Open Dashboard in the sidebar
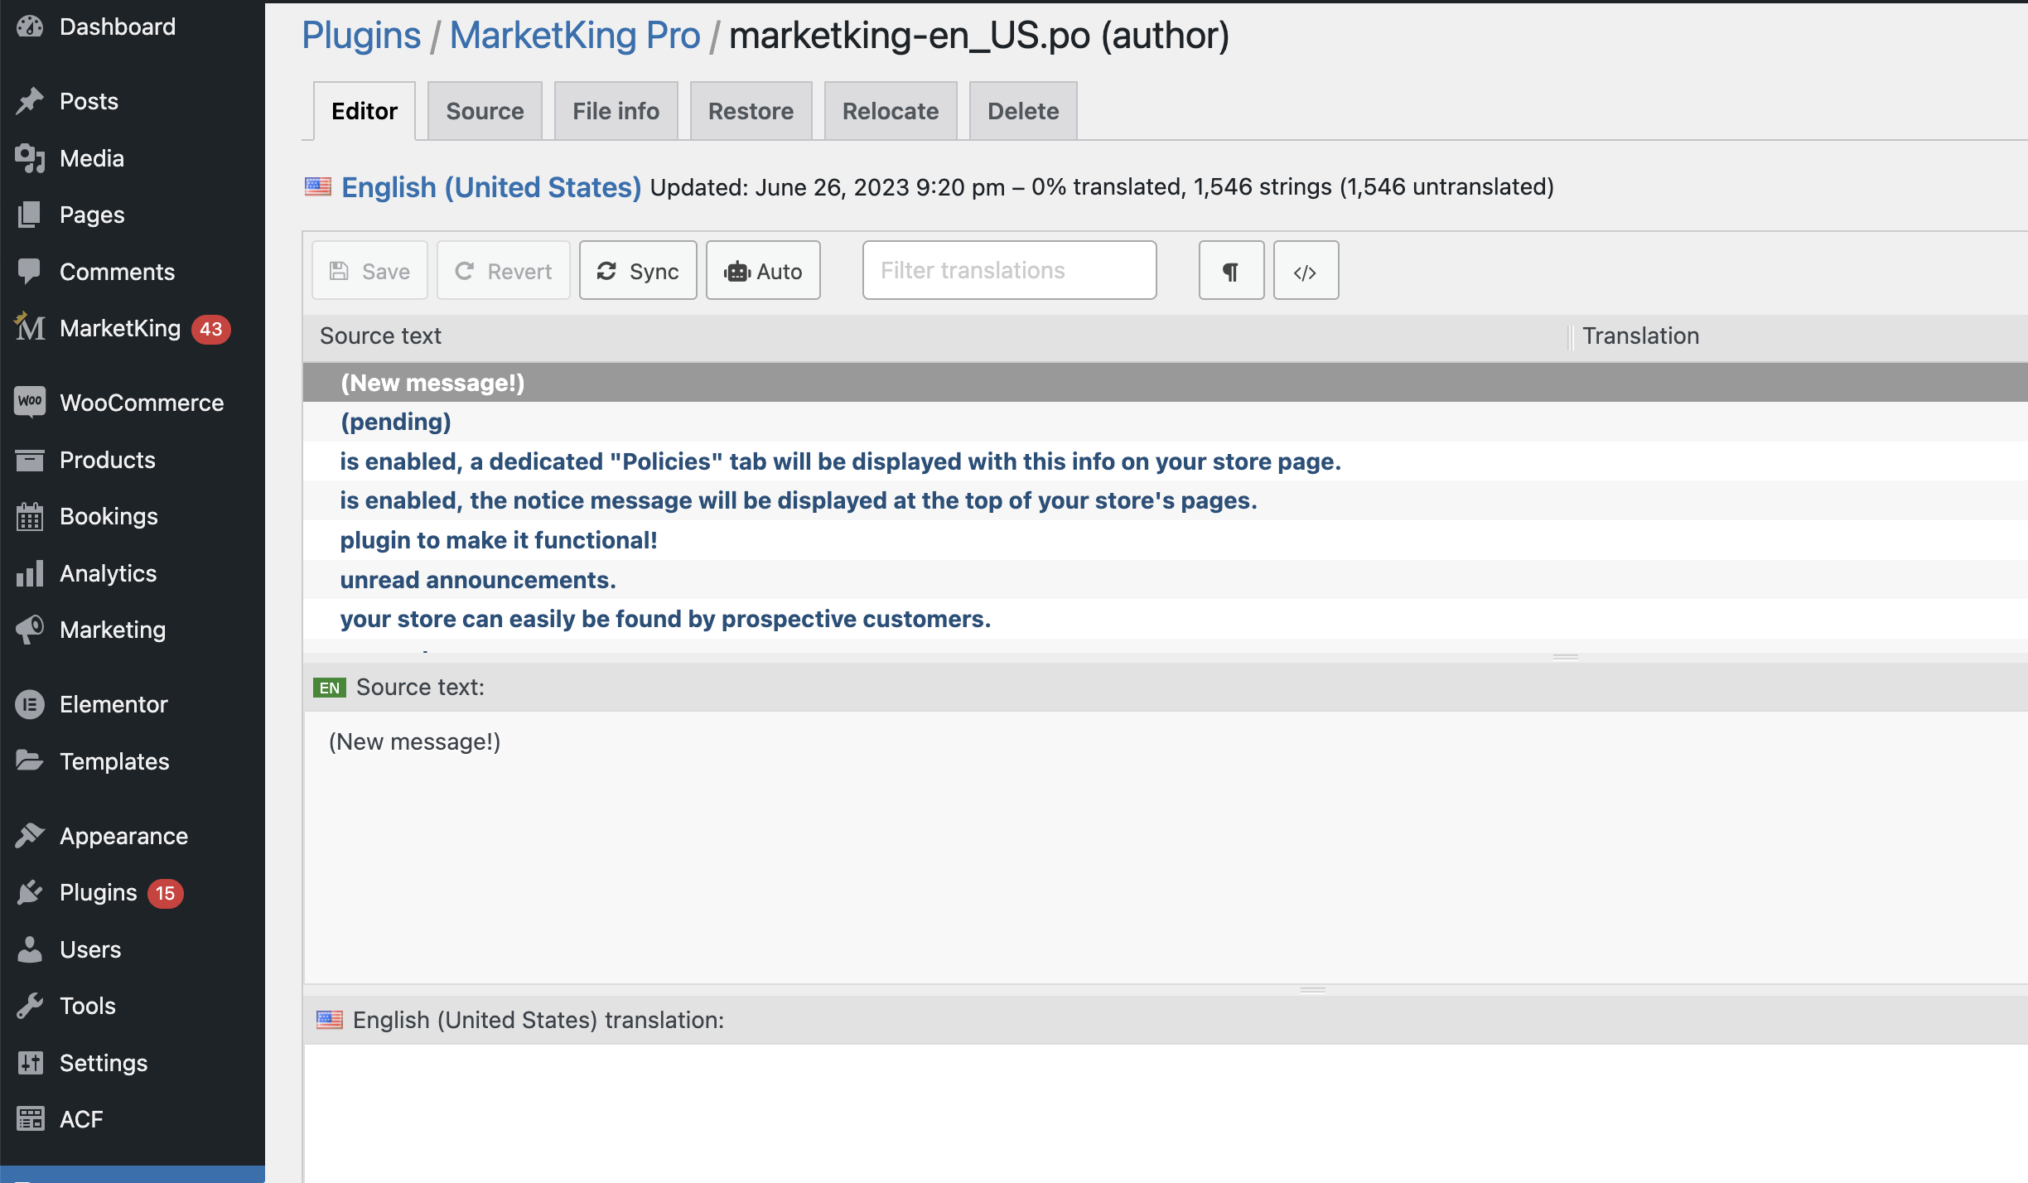This screenshot has height=1183, width=2028. (118, 27)
